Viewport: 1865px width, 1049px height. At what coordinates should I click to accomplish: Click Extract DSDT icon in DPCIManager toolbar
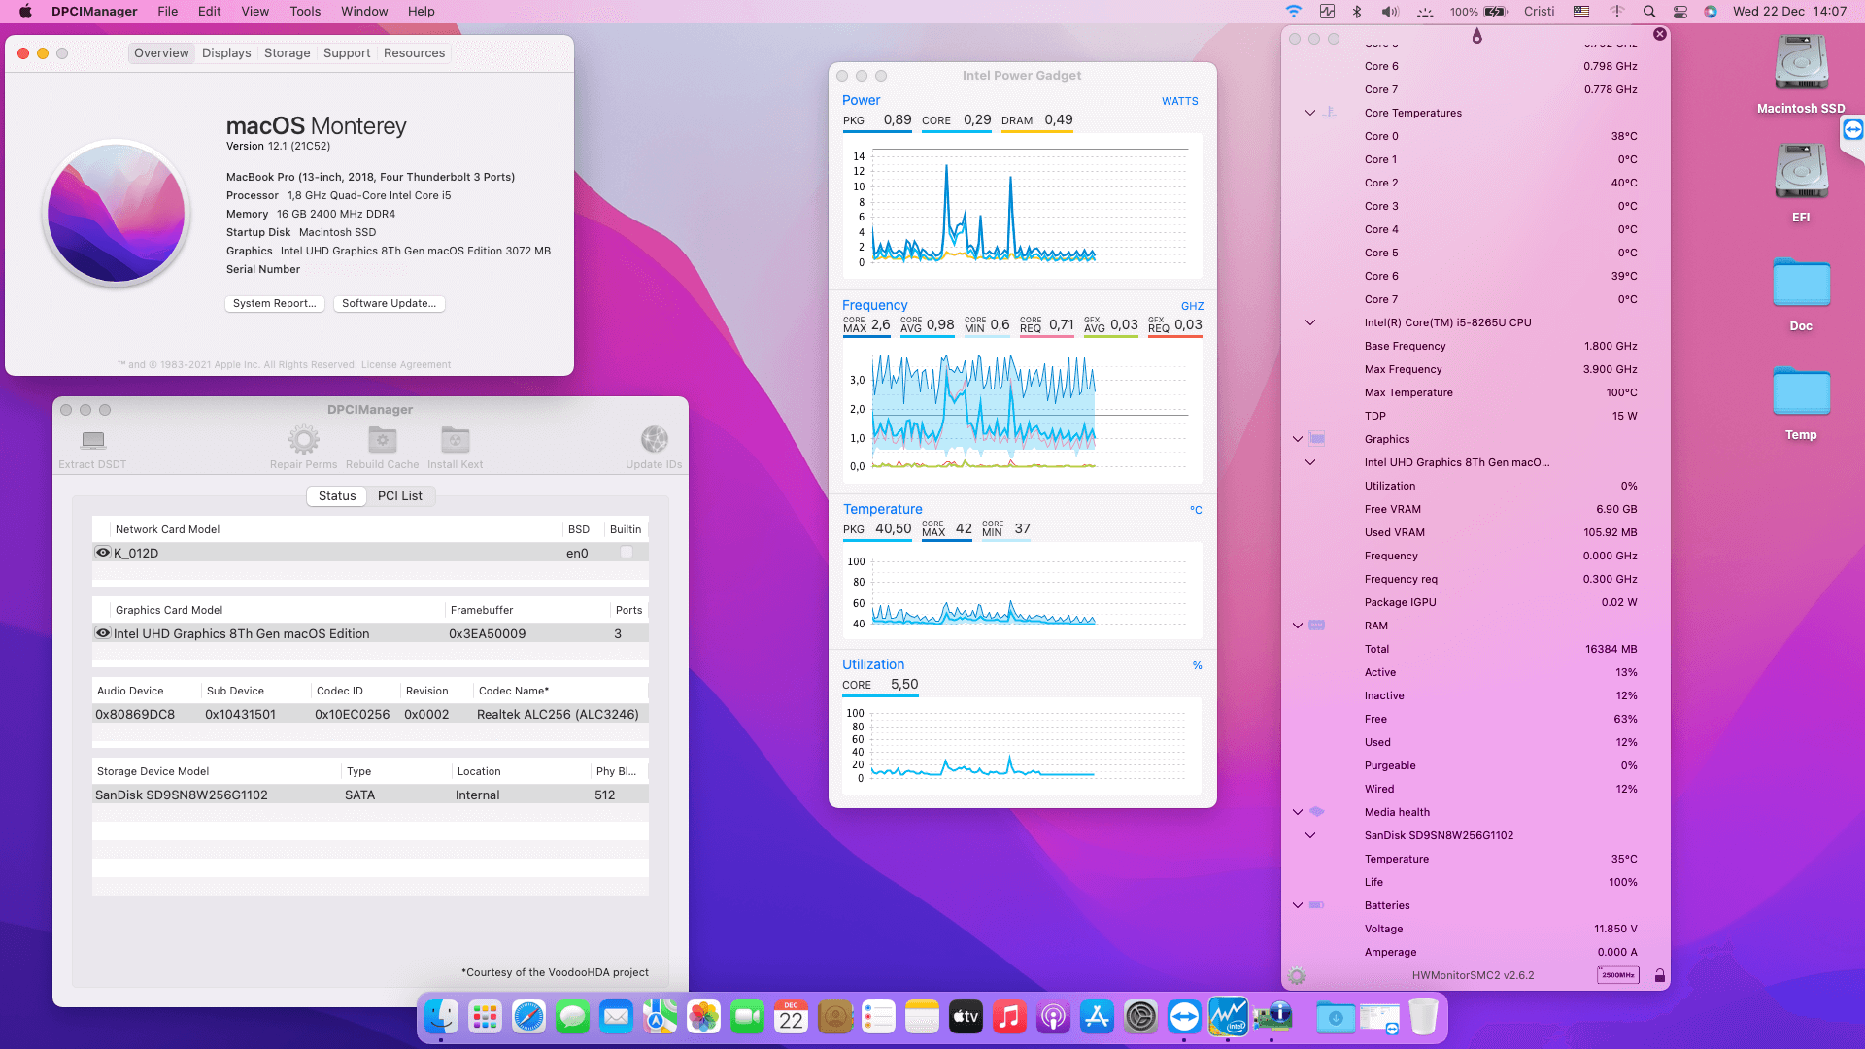click(93, 440)
